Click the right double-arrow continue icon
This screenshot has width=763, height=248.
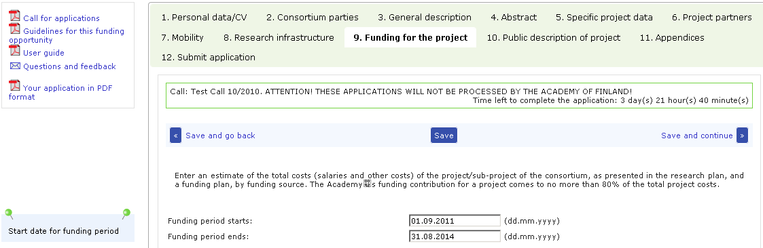[x=742, y=136]
